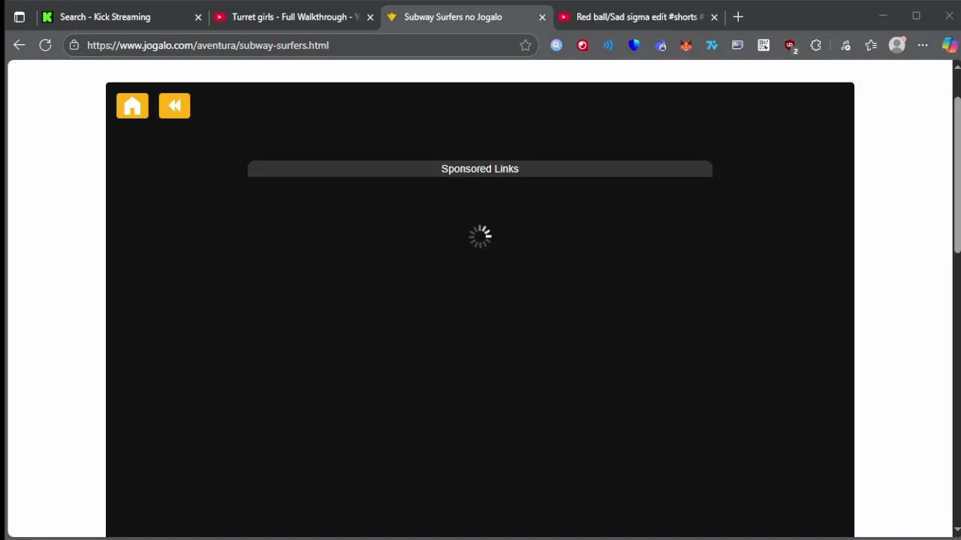The height and width of the screenshot is (540, 961).
Task: Open the blue lock globe extension
Action: [x=660, y=45]
